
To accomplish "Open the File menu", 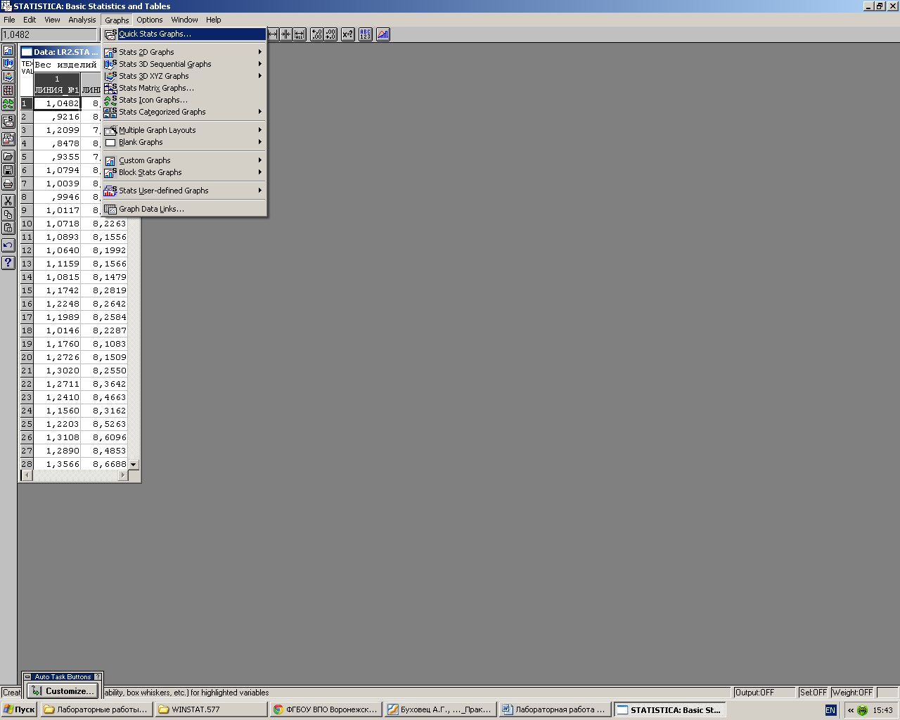I will click(9, 20).
